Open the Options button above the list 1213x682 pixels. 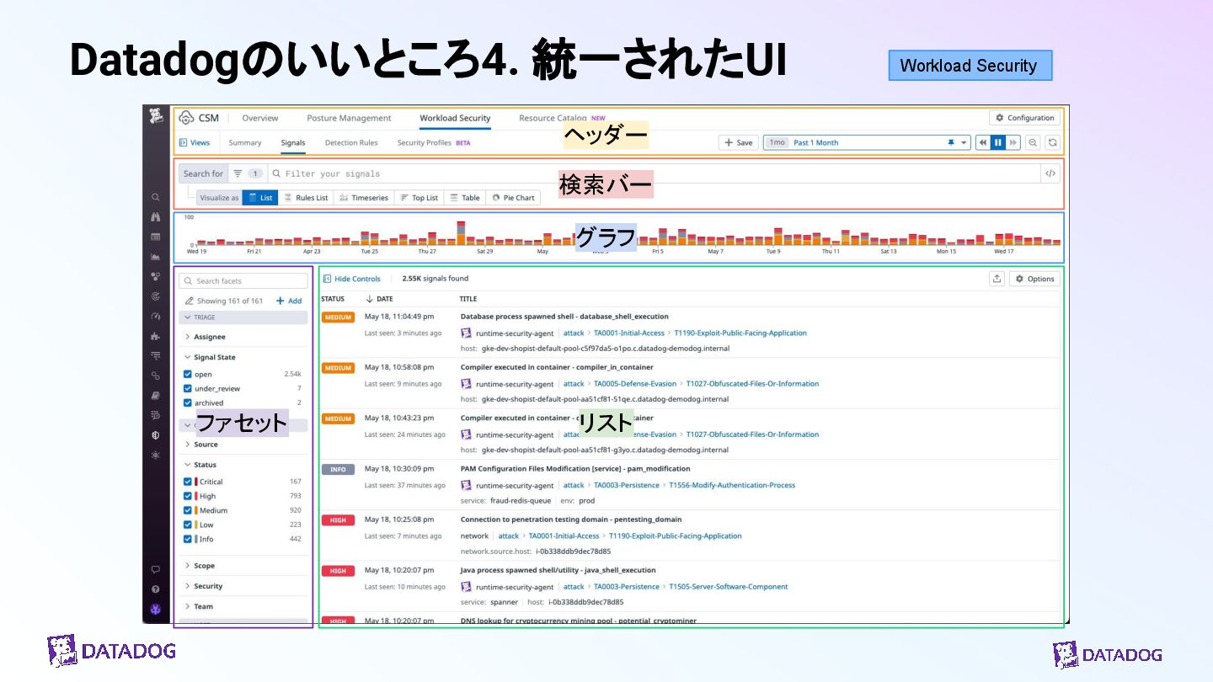click(1034, 279)
